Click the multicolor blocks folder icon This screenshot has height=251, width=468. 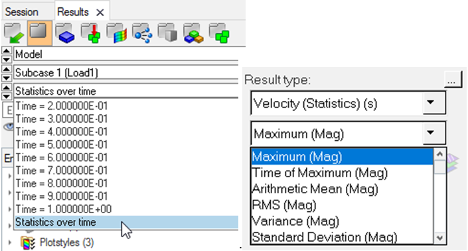click(x=193, y=33)
